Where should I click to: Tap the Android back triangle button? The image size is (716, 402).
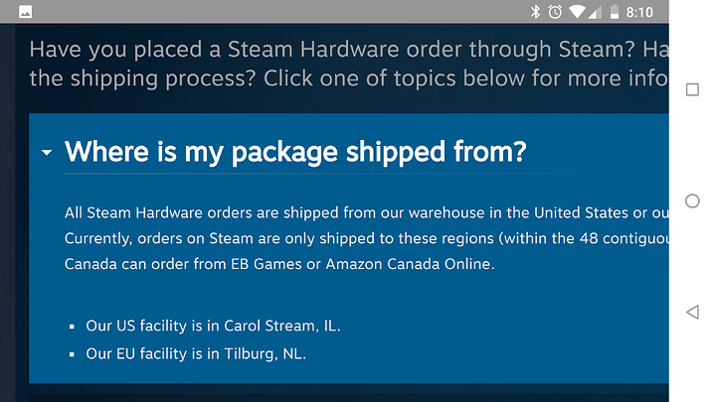(692, 313)
